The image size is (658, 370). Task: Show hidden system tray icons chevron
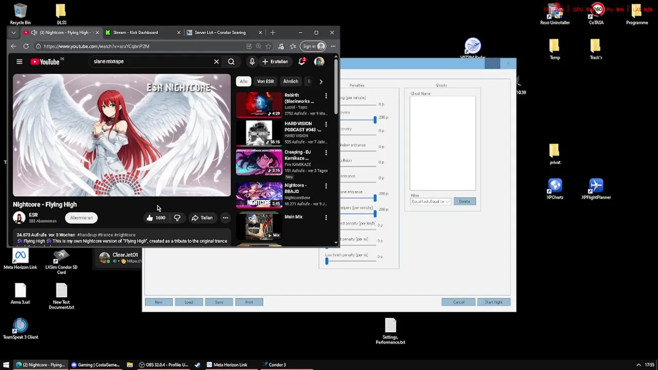[x=638, y=365]
